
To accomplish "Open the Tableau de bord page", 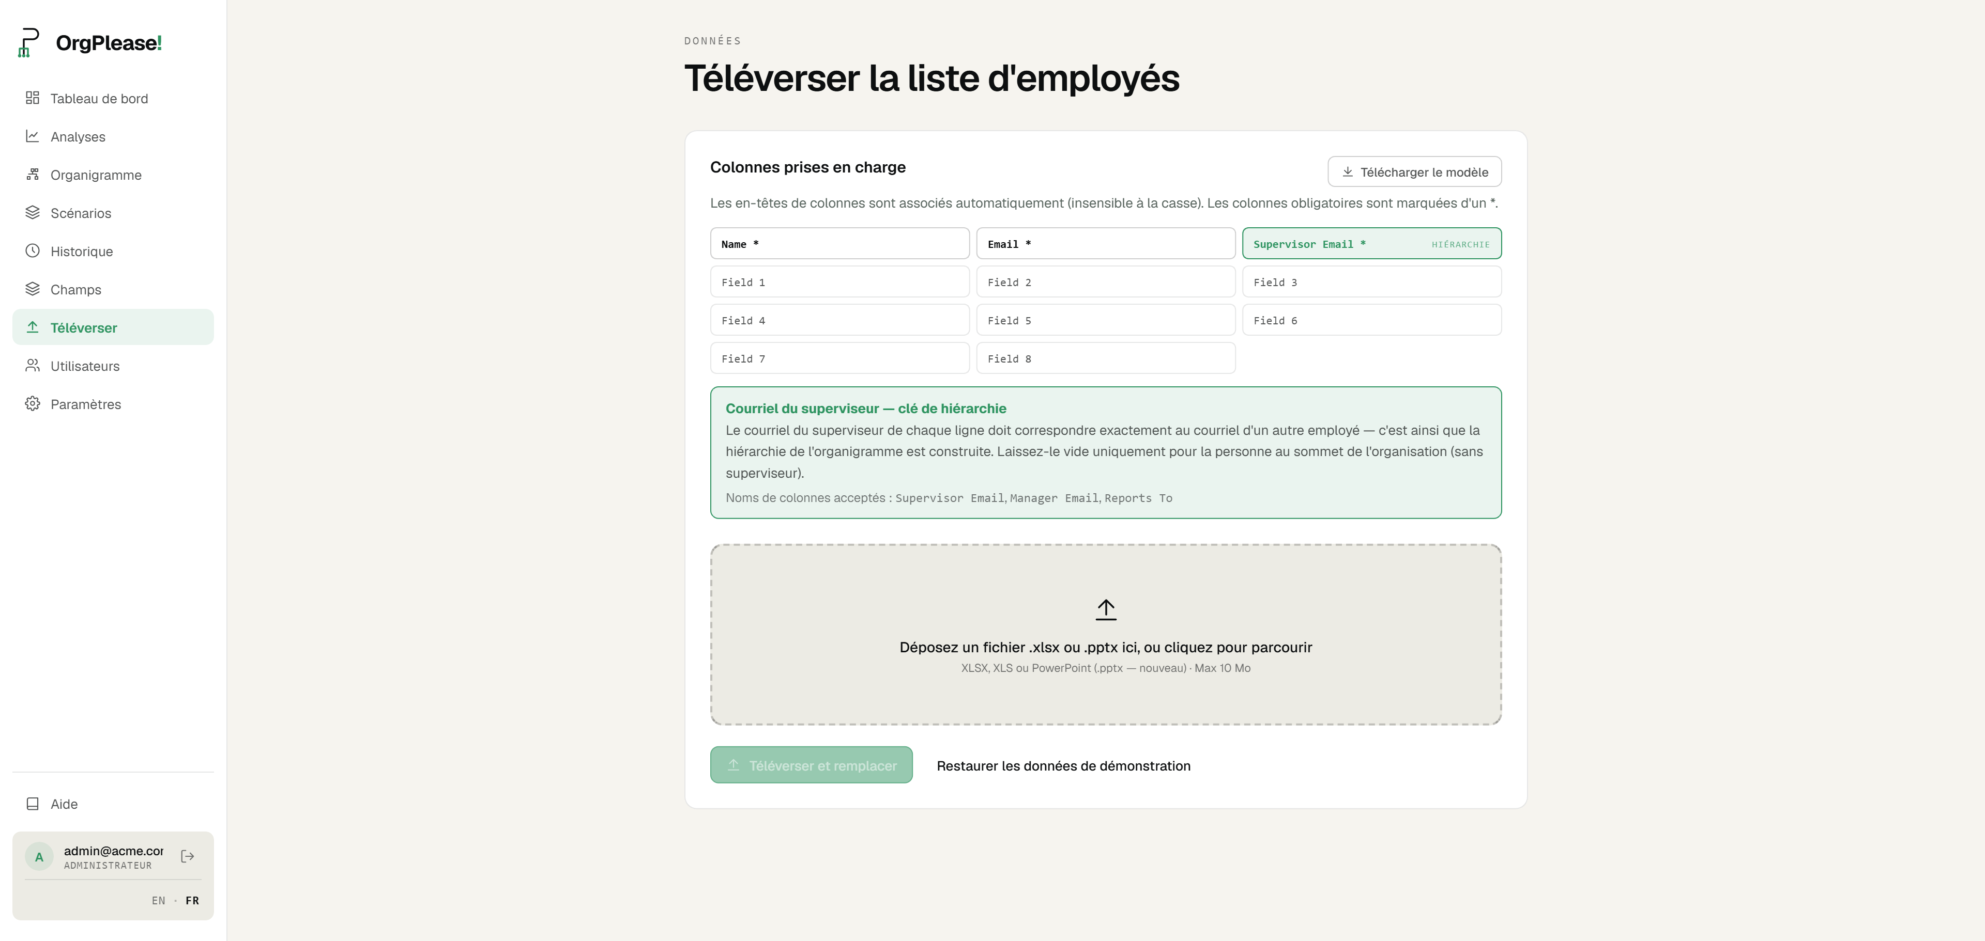I will click(113, 99).
